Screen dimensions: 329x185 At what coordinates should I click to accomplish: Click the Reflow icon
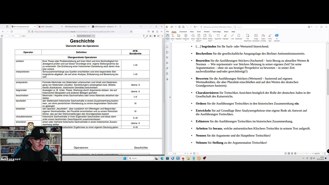pos(205,36)
